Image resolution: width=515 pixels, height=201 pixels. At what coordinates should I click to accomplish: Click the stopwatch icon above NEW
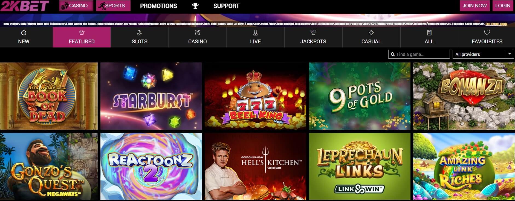tap(24, 33)
